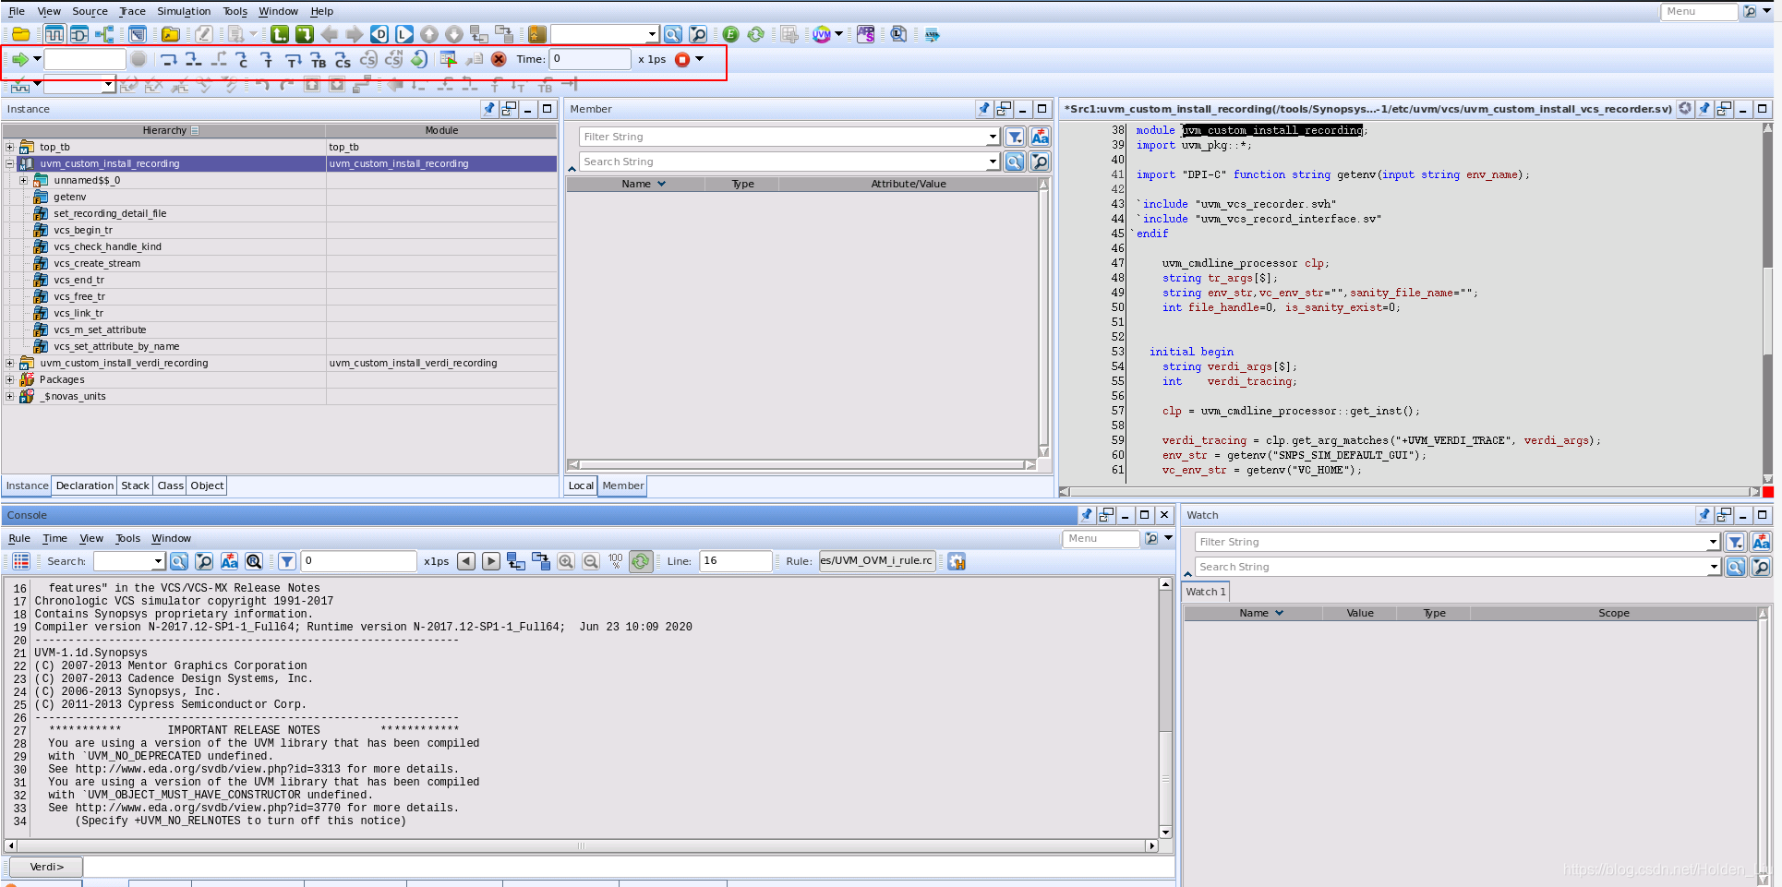Click the show driver D icon

(x=379, y=34)
